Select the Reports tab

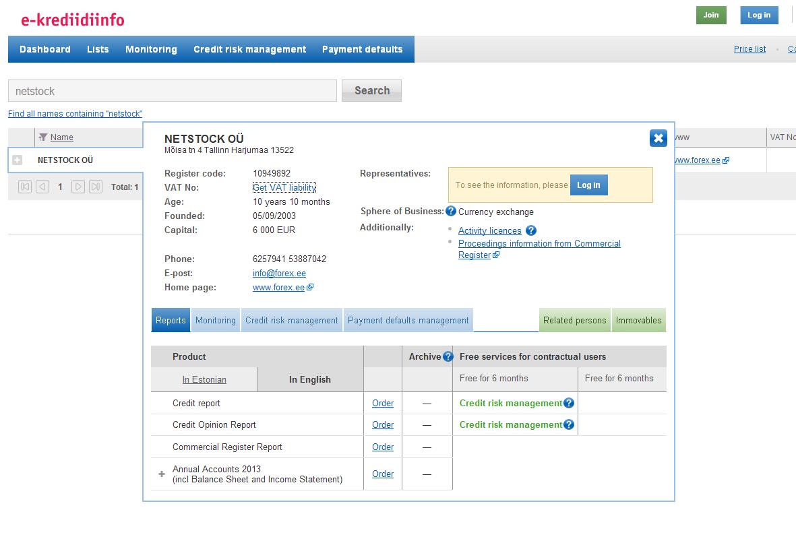tap(171, 320)
